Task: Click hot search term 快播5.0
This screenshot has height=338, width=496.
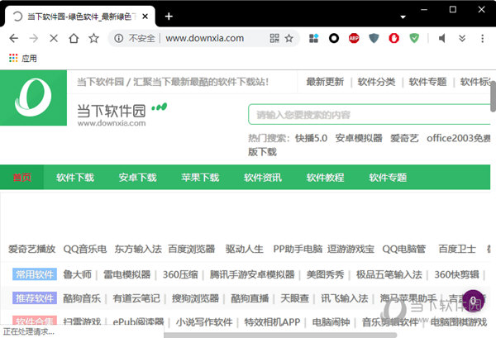Action: (311, 138)
